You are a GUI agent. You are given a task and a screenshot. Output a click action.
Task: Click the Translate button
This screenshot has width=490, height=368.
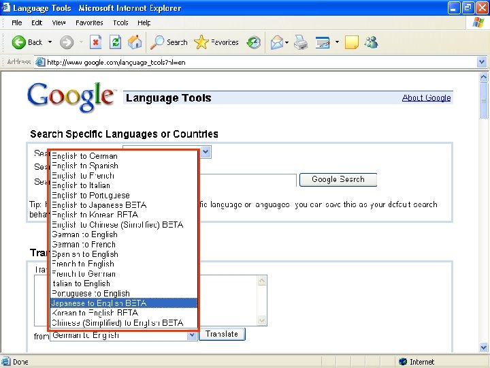(222, 334)
